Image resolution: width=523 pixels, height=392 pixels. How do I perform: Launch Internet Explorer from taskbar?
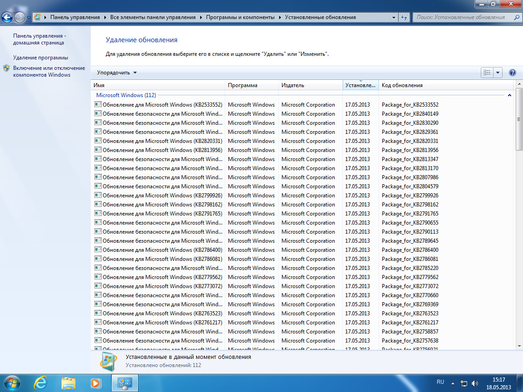[40, 383]
